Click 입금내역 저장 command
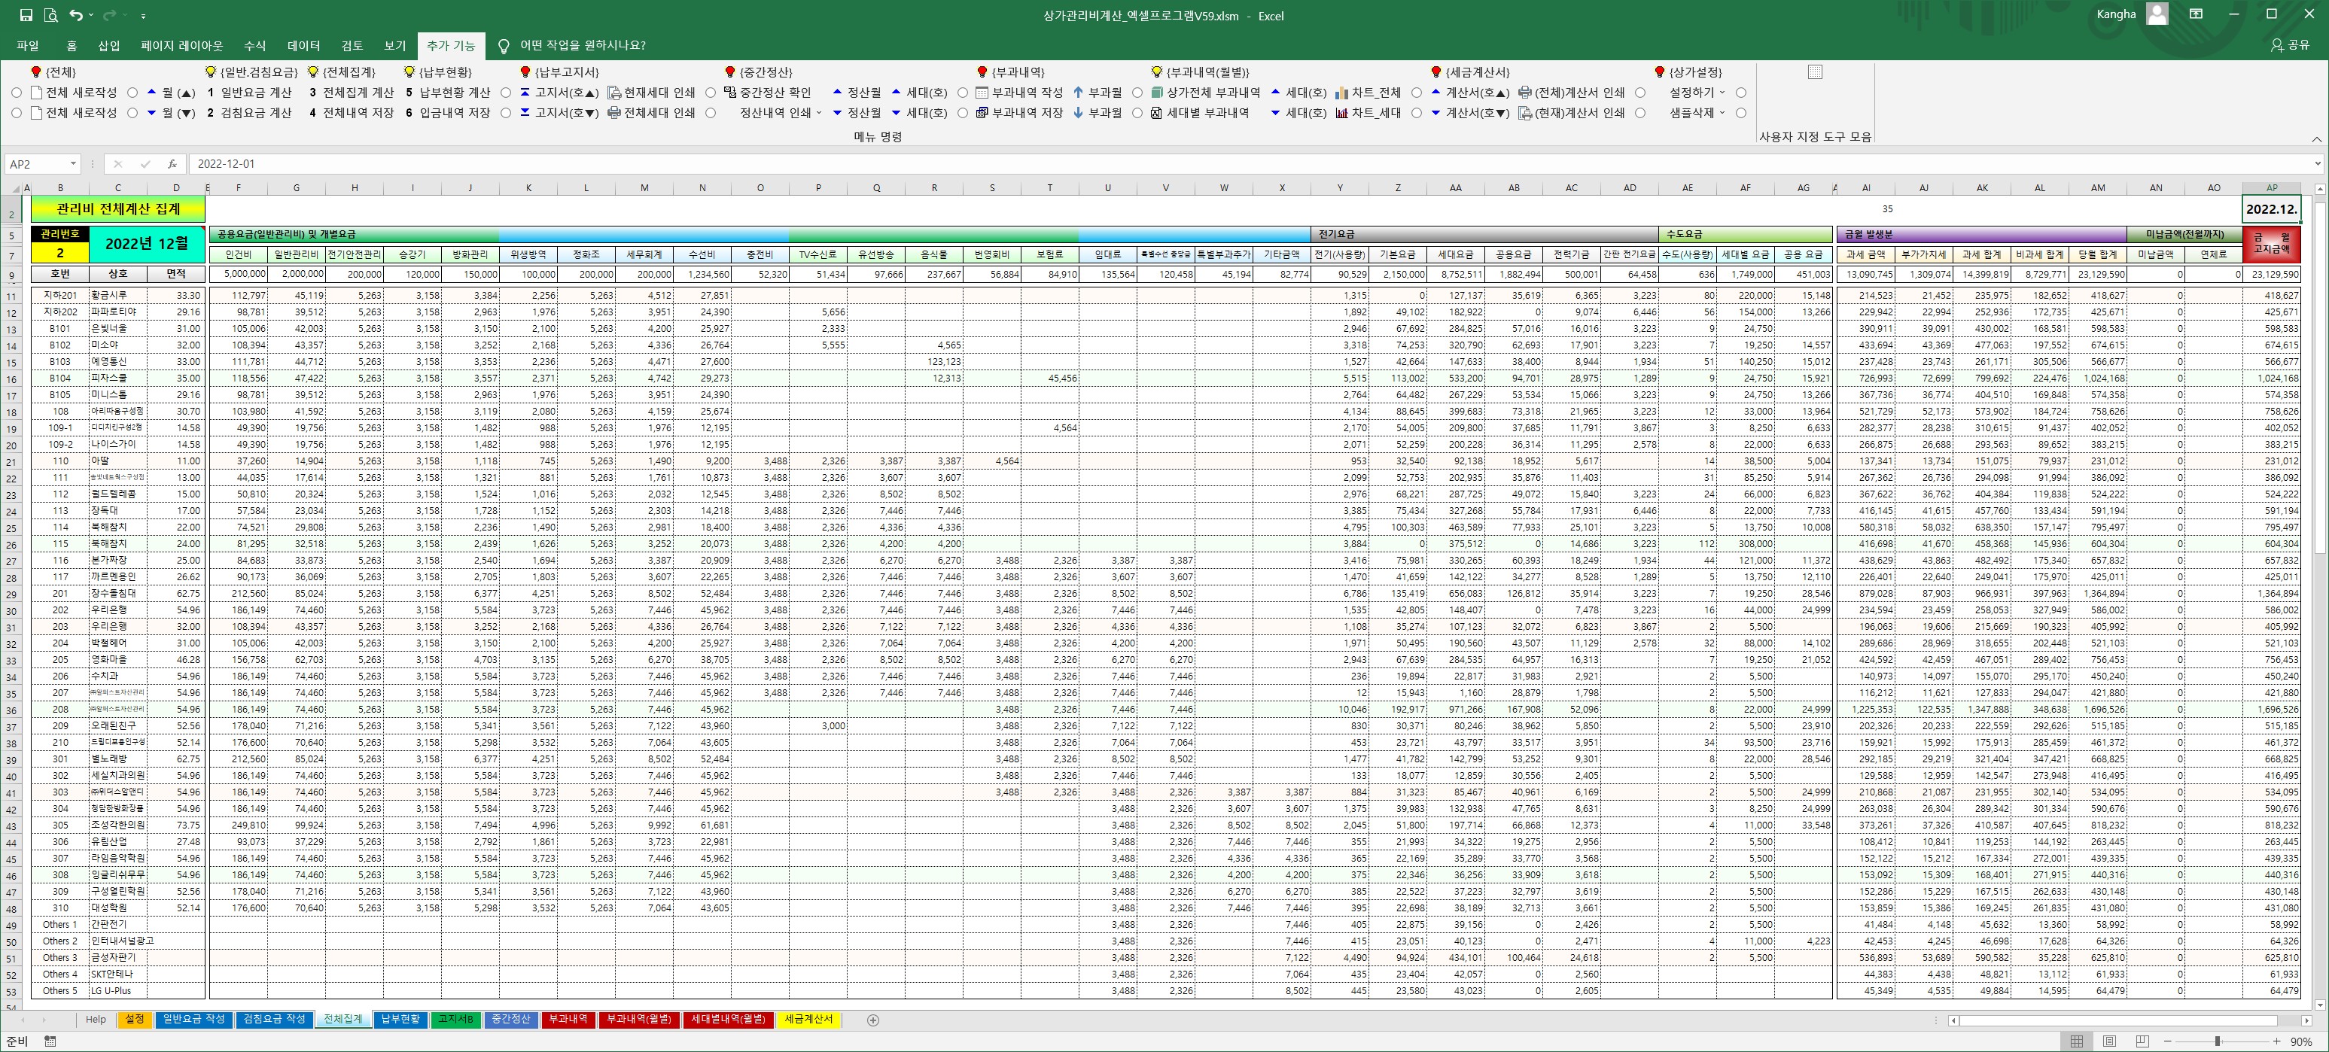 448,113
